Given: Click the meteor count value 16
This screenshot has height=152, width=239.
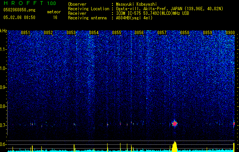Looking at the screenshot, I should click(55, 17).
